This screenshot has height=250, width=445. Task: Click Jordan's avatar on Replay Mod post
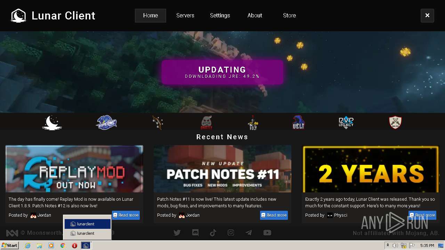coord(33,215)
